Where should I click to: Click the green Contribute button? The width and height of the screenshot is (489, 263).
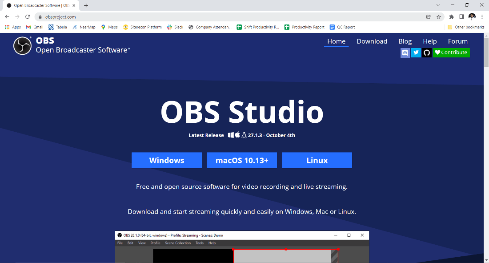tap(451, 53)
